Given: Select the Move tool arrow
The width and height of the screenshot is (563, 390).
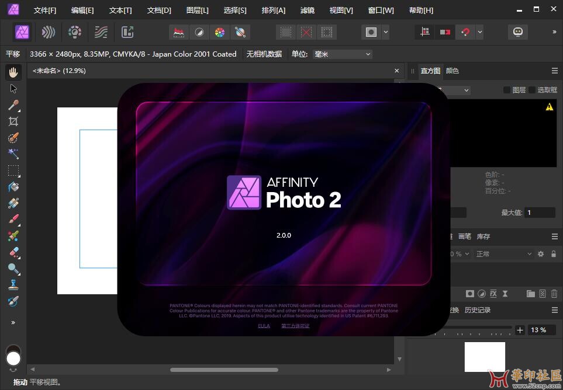Looking at the screenshot, I should pos(13,89).
